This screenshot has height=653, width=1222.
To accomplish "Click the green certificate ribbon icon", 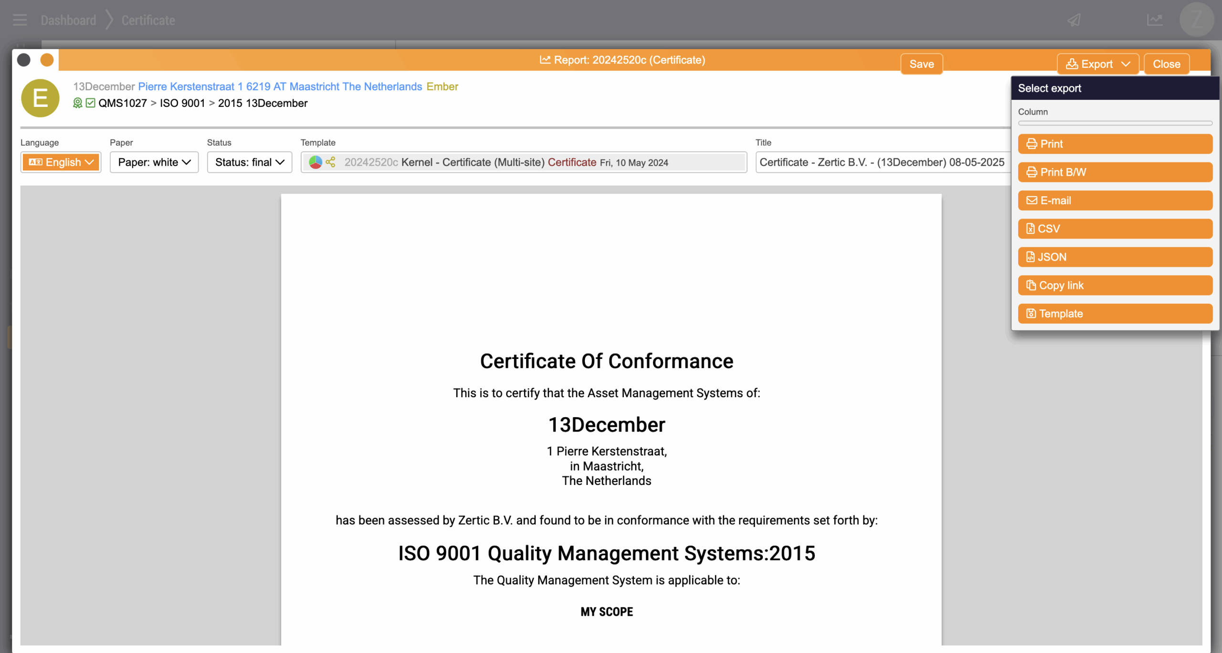I will coord(77,103).
